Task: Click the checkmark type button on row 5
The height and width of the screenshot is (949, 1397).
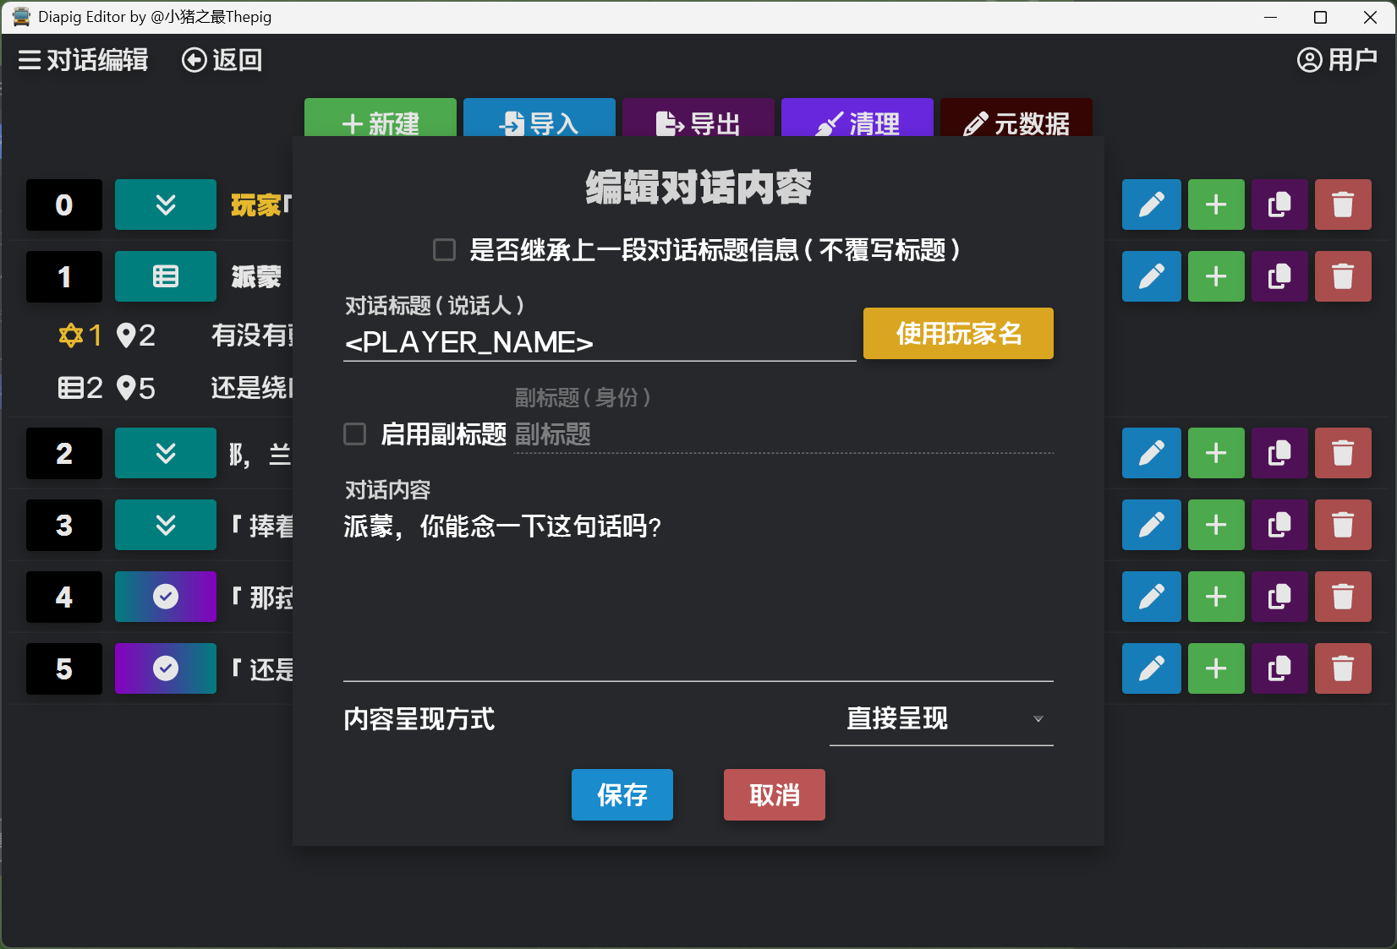Action: click(x=166, y=668)
